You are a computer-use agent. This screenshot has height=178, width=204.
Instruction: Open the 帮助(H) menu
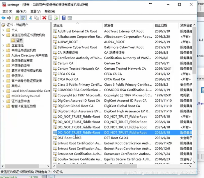(50, 12)
